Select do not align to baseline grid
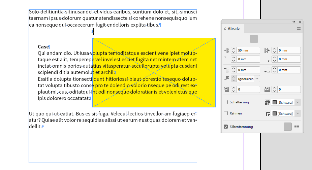This screenshot has height=170, width=312. point(287,127)
